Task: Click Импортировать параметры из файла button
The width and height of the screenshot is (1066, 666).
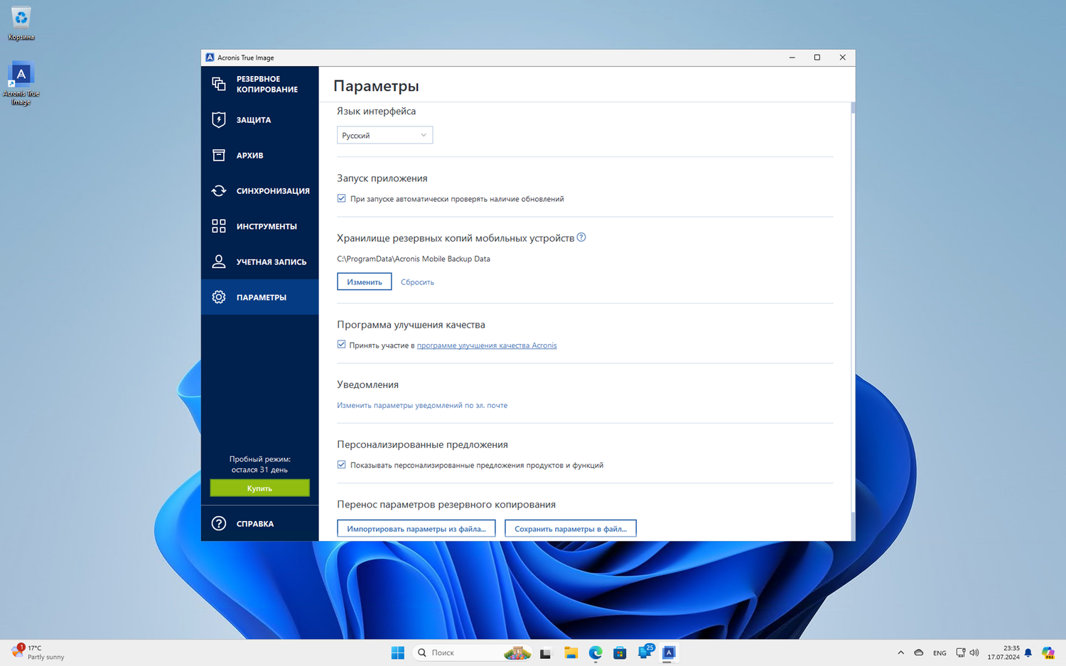Action: (x=416, y=529)
